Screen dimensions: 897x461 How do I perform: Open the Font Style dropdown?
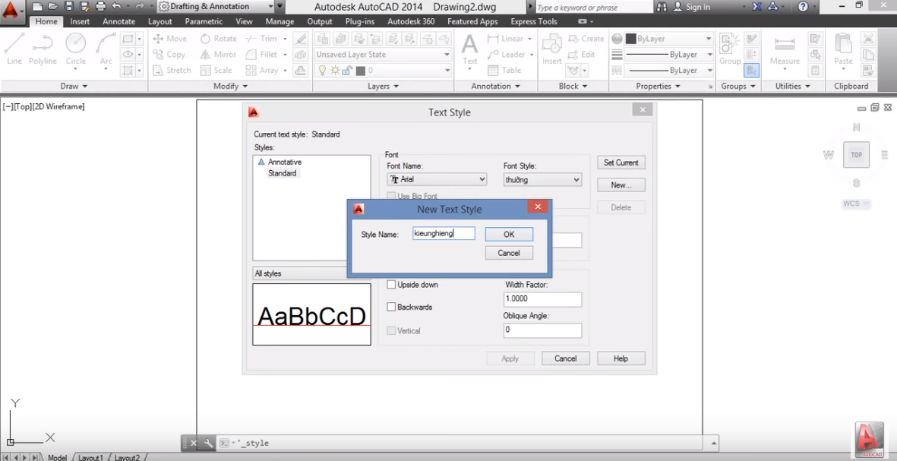coord(575,178)
